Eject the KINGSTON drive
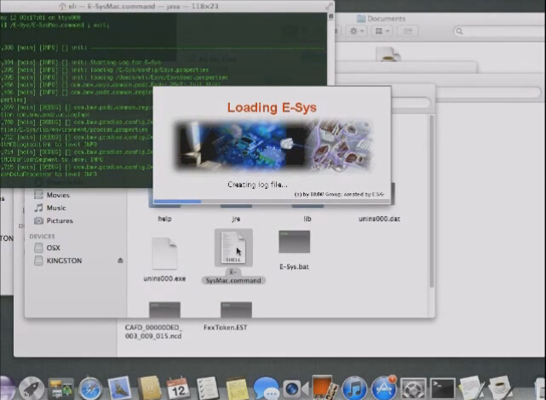This screenshot has height=400, width=546. pos(120,260)
